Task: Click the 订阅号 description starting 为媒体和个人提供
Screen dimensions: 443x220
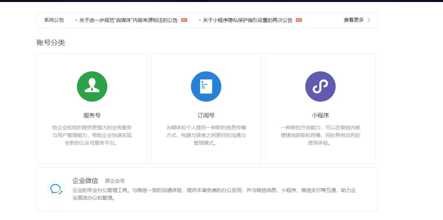Action: 206,135
